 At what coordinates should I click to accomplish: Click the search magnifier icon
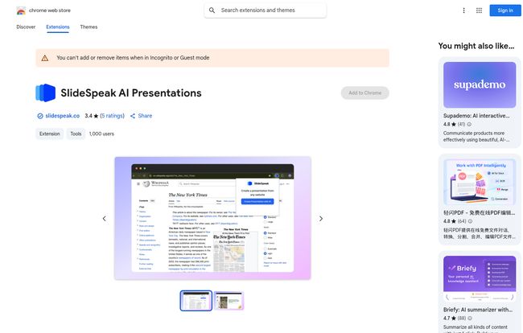click(x=212, y=10)
